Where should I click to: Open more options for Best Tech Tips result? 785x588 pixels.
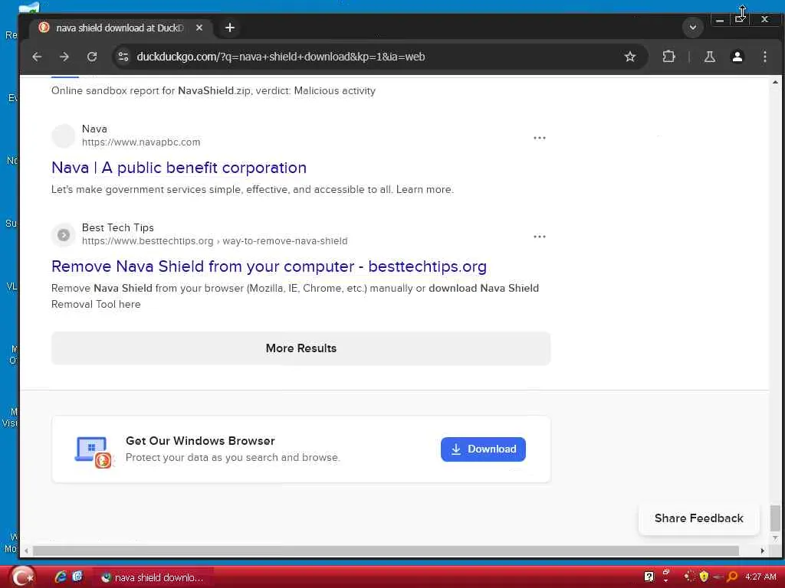click(x=539, y=237)
